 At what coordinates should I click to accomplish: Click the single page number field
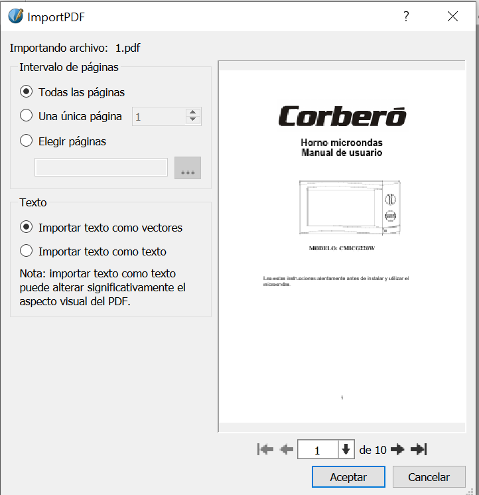159,117
